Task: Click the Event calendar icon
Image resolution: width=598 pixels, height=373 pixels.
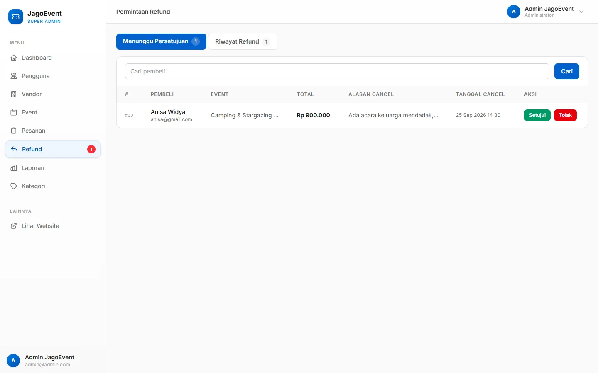Action: tap(14, 112)
